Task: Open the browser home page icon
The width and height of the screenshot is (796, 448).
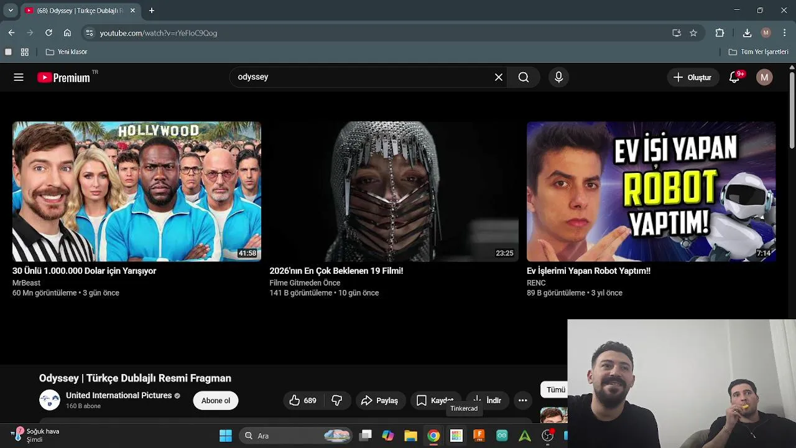Action: pyautogui.click(x=67, y=33)
